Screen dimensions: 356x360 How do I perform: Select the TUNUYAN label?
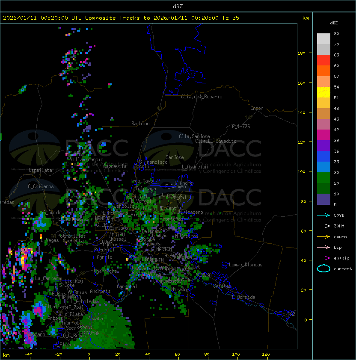tap(91, 333)
